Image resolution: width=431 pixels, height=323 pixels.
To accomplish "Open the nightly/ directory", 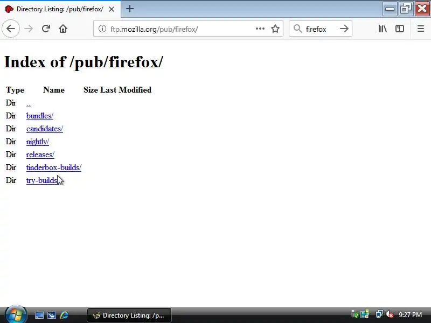I will (x=37, y=142).
